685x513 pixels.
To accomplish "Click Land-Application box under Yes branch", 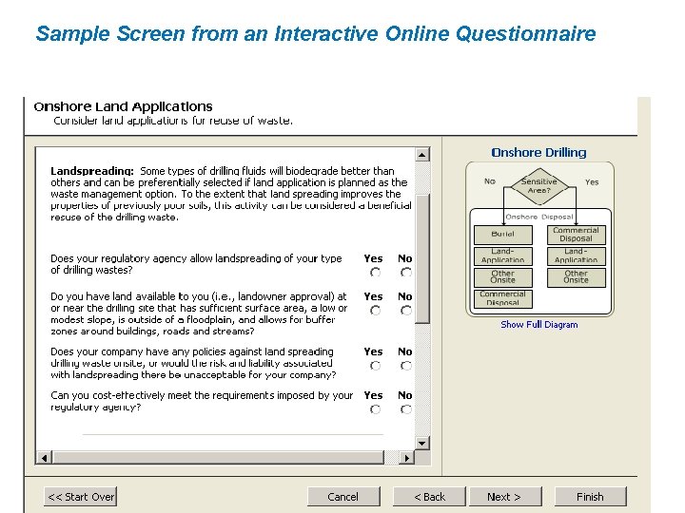I will click(577, 256).
